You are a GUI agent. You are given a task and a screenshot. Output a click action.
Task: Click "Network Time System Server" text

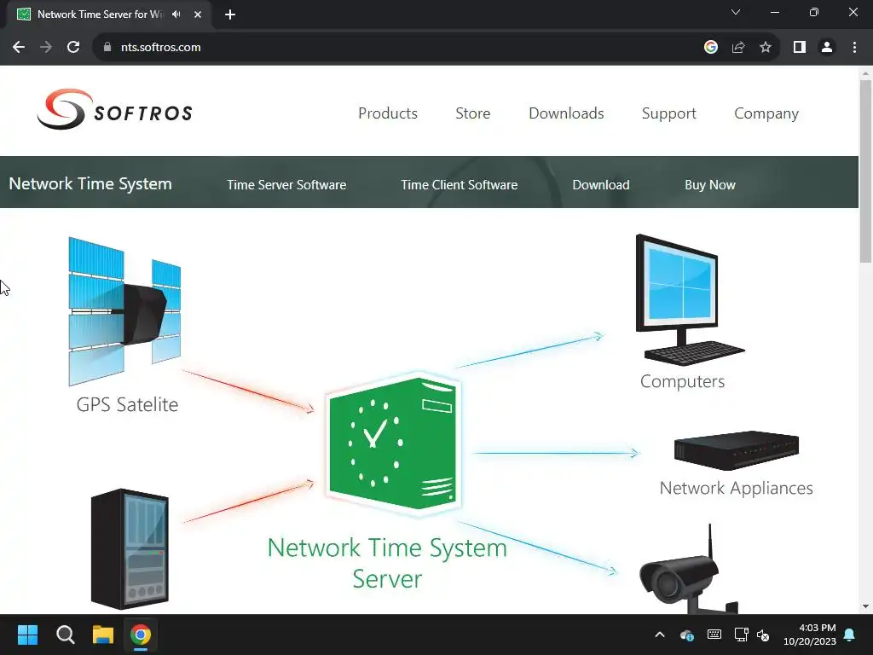pyautogui.click(x=387, y=563)
